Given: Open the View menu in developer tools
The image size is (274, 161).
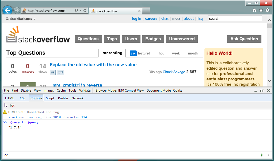Looking at the screenshot, I should [37, 90].
